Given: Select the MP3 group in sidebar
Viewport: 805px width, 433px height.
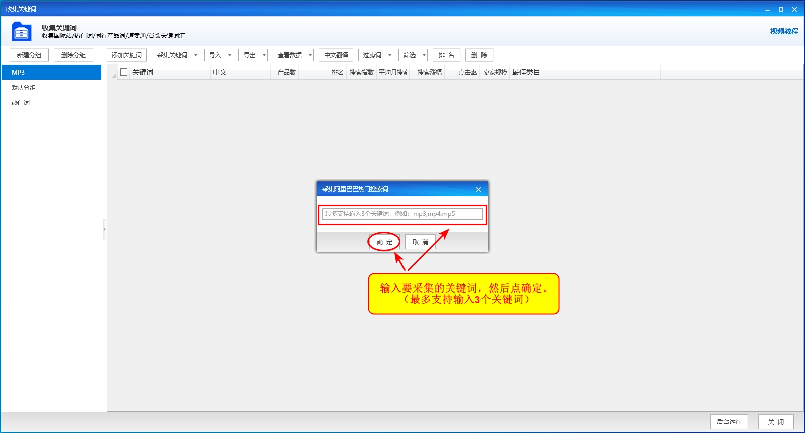Looking at the screenshot, I should tap(51, 72).
